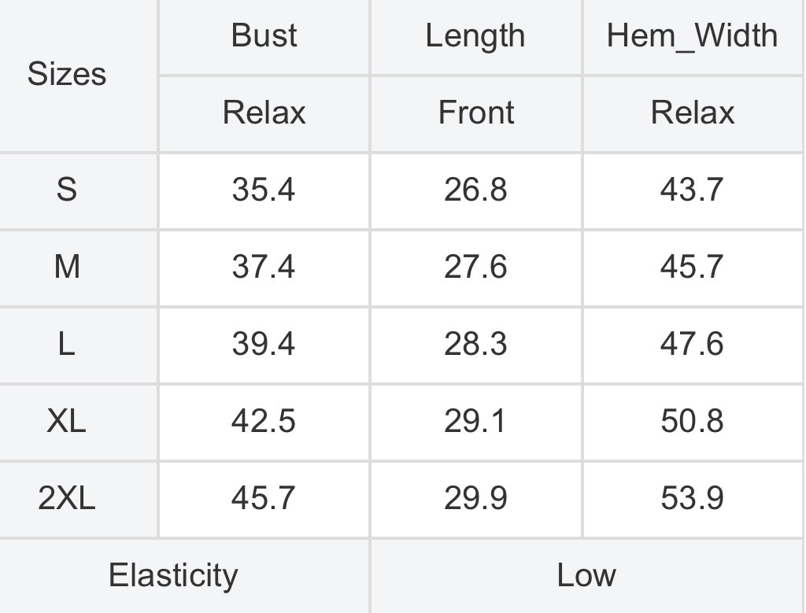Image resolution: width=806 pixels, height=613 pixels.
Task: Select the M size row label
Action: click(x=67, y=266)
